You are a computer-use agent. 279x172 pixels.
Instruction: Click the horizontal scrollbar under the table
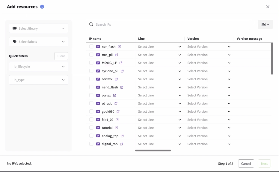pos(153,150)
